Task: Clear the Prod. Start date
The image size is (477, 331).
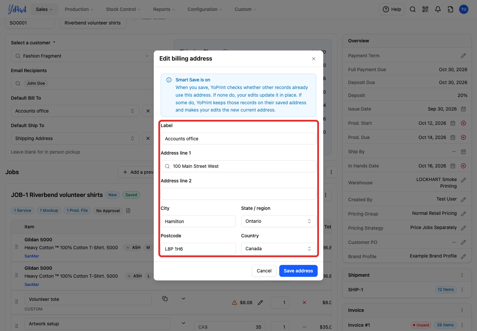Action: (x=463, y=123)
